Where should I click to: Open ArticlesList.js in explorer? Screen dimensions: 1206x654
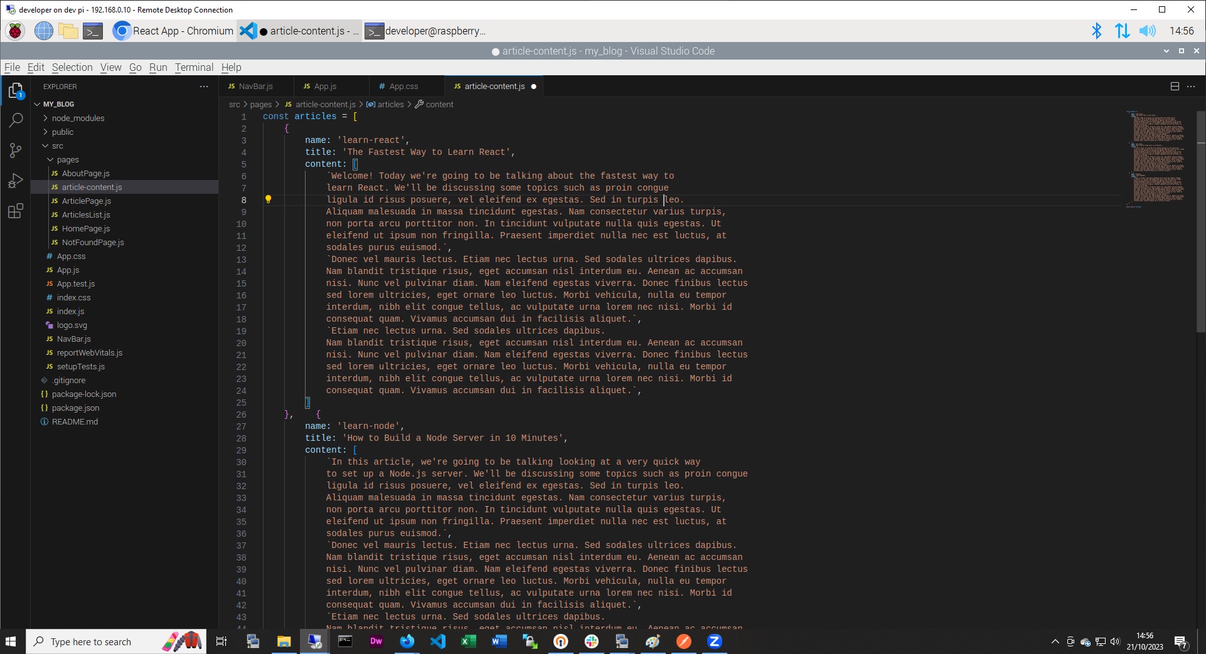tap(85, 214)
